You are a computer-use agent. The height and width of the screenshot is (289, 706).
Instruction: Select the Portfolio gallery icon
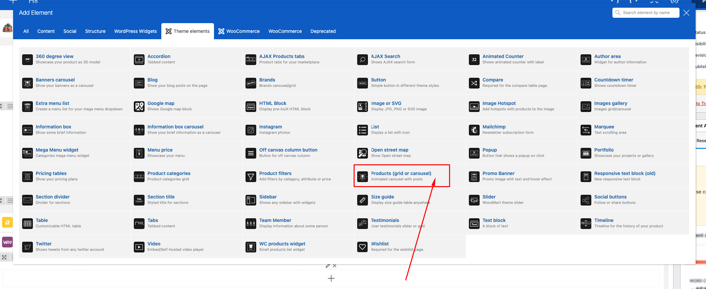pos(586,153)
